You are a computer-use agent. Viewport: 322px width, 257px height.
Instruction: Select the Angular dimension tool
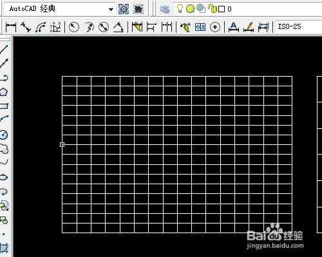[x=118, y=27]
